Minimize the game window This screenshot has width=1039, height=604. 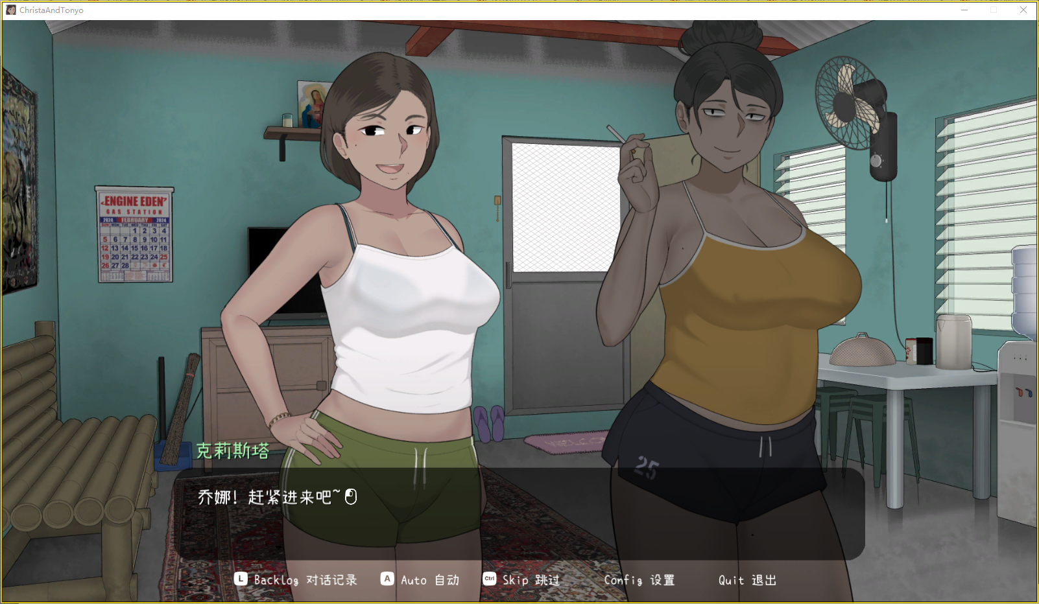pyautogui.click(x=964, y=10)
